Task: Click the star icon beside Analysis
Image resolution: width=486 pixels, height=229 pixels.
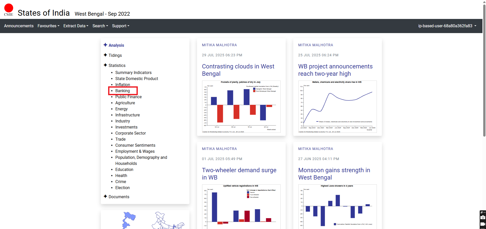Action: point(105,45)
